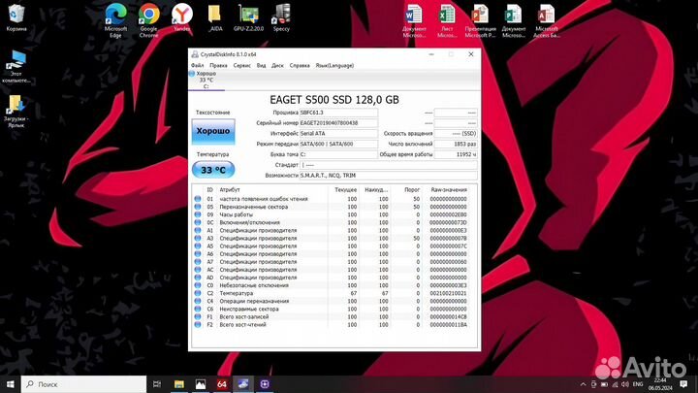The width and height of the screenshot is (698, 393).
Task: Click the Windows search box Поиск
Action: (83, 383)
